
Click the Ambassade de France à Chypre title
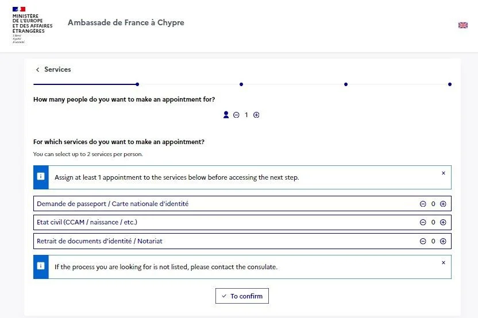tap(126, 23)
